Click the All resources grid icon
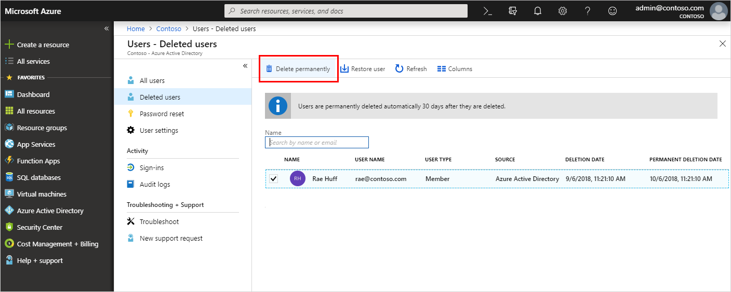The width and height of the screenshot is (731, 292). coord(9,111)
